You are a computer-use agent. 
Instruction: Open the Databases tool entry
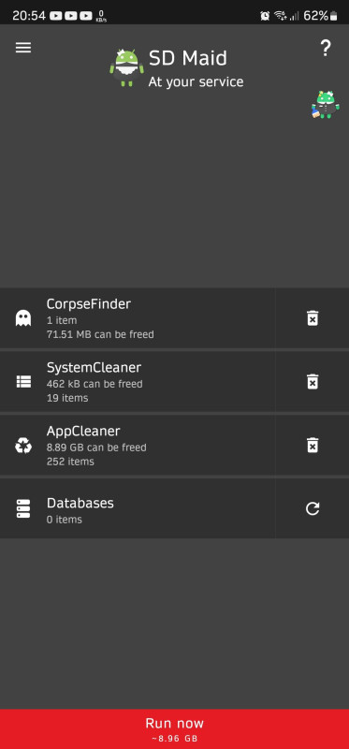click(138, 508)
